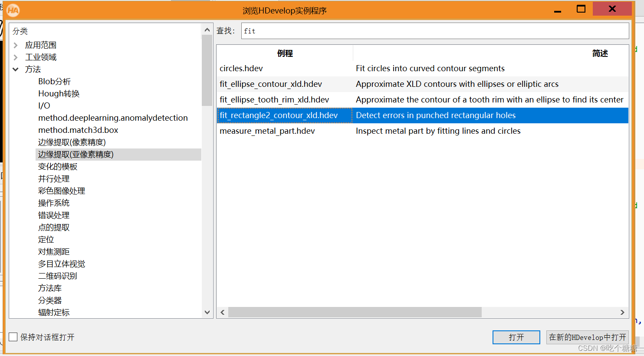This screenshot has height=356, width=644.
Task: Select 对焦测距 category
Action: coord(54,252)
